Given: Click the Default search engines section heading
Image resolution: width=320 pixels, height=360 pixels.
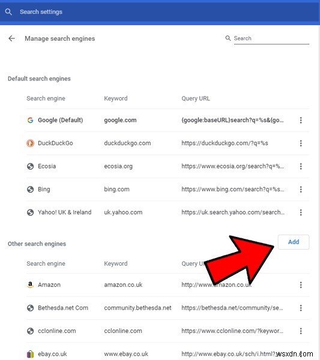Looking at the screenshot, I should 39,79.
